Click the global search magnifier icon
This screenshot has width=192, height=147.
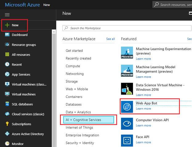(156, 5)
